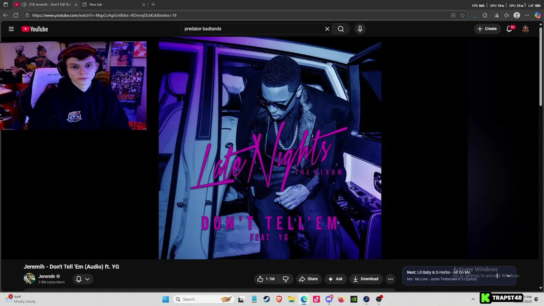Viewport: 544px width, 306px height.
Task: Open the Copilot sidebar icon
Action: pyautogui.click(x=538, y=15)
